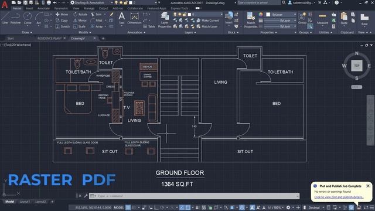
Task: Select the Dimension tool
Action: click(134, 18)
